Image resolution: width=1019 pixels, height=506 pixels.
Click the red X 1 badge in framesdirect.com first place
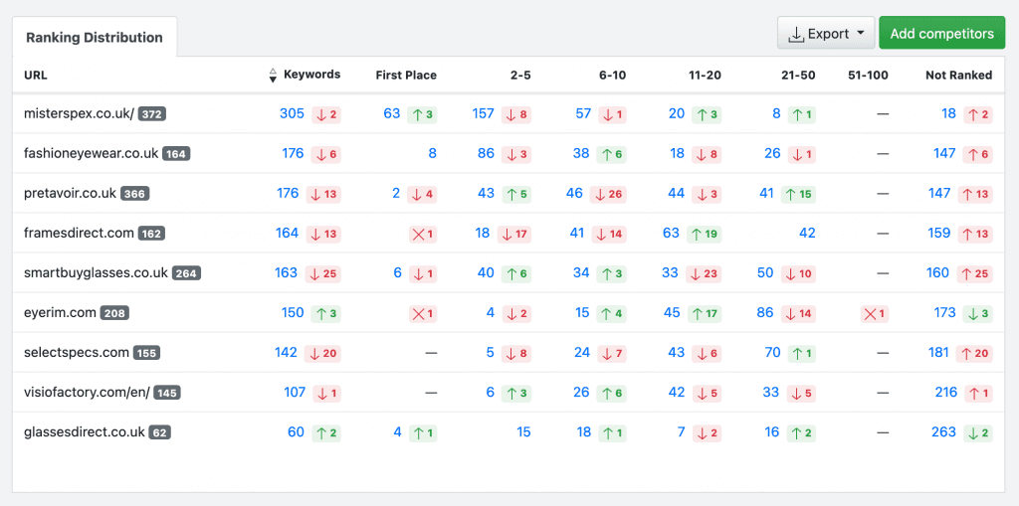(422, 234)
